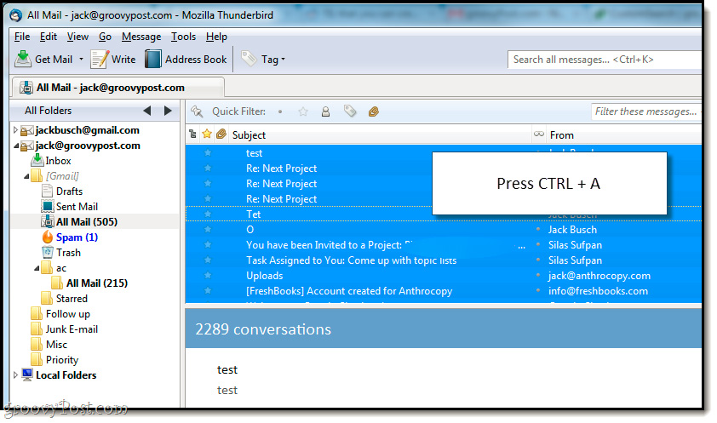
Task: Select the Inbox folder
Action: pos(58,161)
